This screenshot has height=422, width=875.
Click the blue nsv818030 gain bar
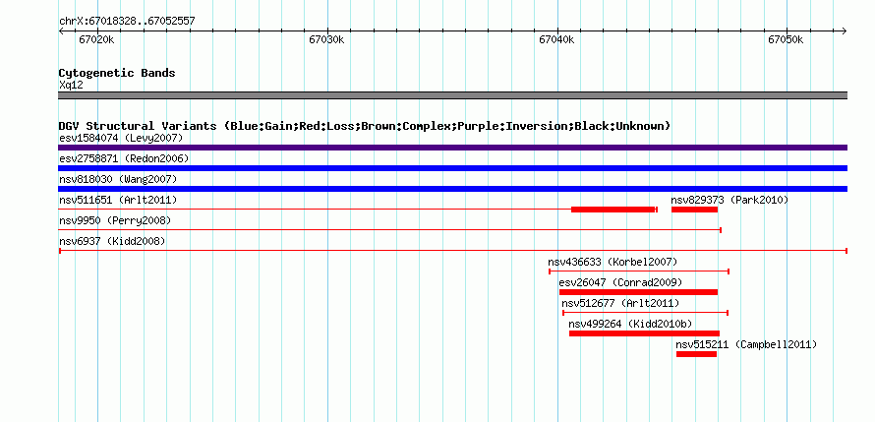[x=452, y=189]
